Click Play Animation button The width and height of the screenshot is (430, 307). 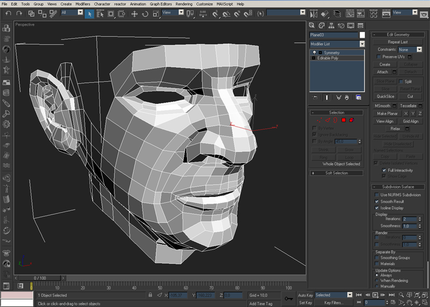point(375,295)
